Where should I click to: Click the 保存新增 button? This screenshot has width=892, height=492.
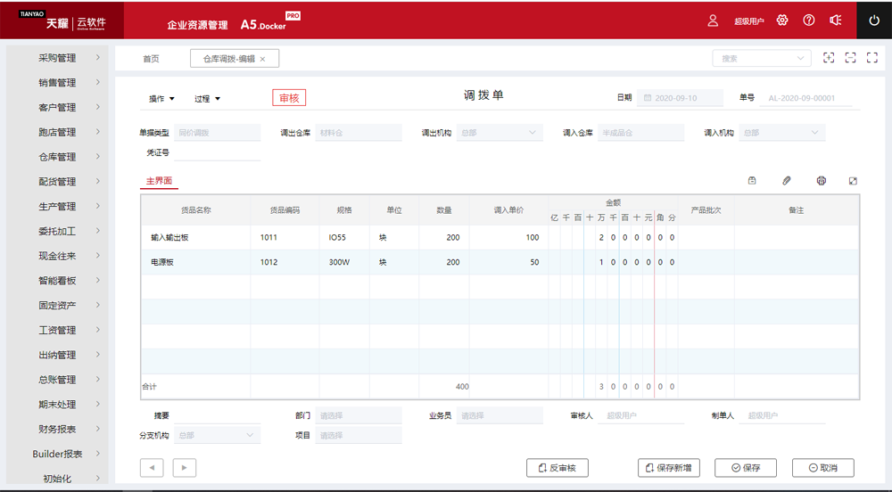click(669, 468)
